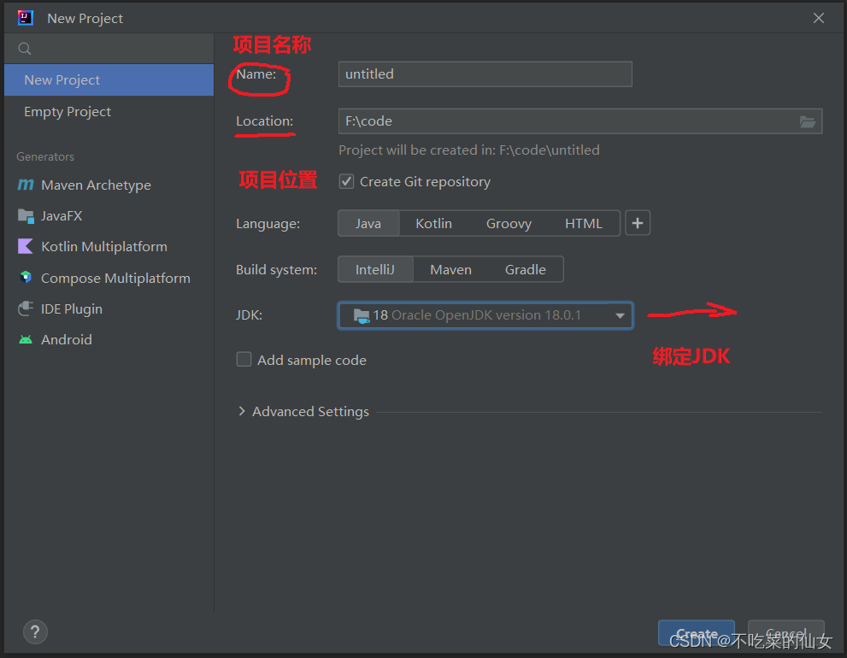Screen dimensions: 847x658
Task: Select Empty Project in the sidebar
Action: (109, 112)
